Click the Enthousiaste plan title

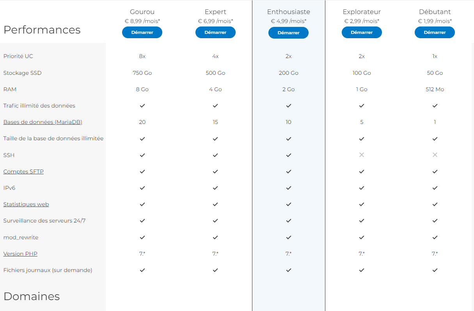tap(289, 12)
